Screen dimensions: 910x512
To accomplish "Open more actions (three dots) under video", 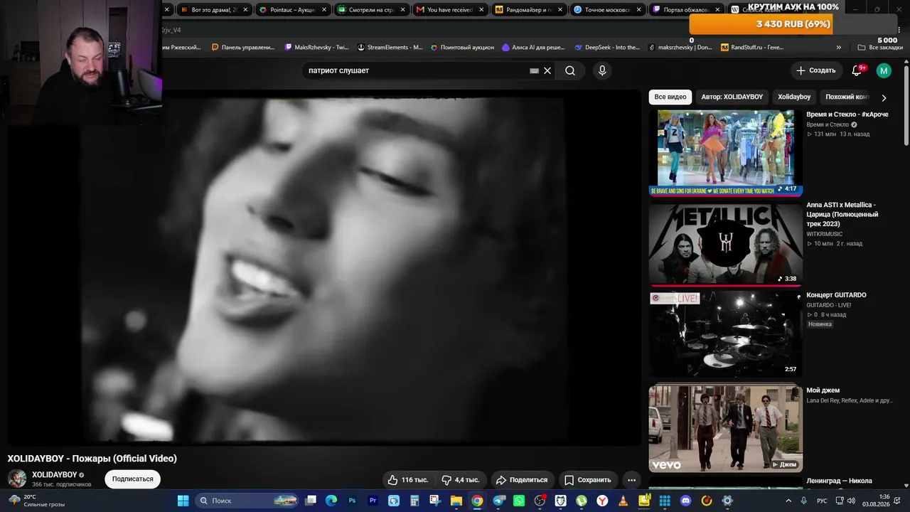I will 631,479.
